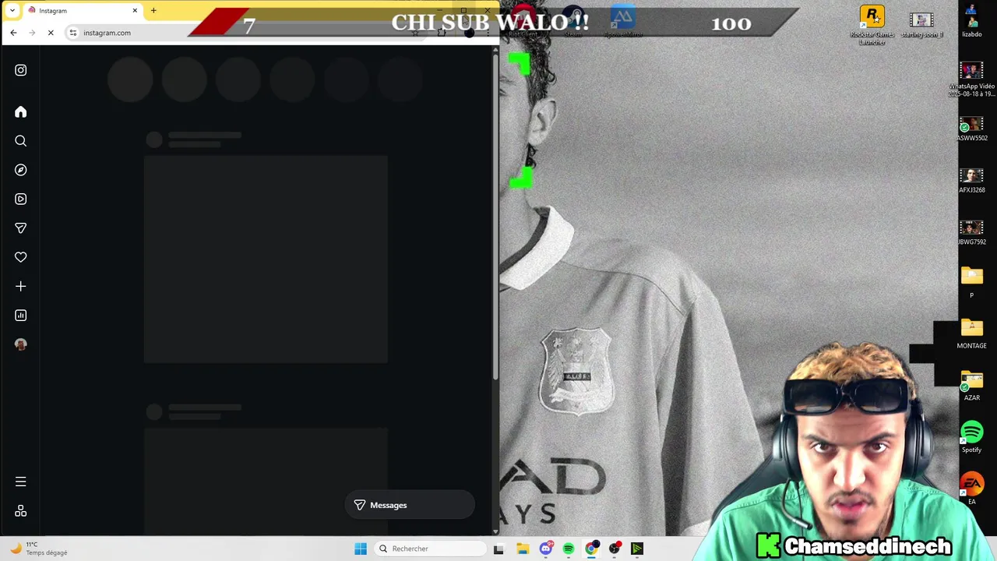The height and width of the screenshot is (561, 997).
Task: Click the browser vertical scrollbar
Action: click(495, 218)
